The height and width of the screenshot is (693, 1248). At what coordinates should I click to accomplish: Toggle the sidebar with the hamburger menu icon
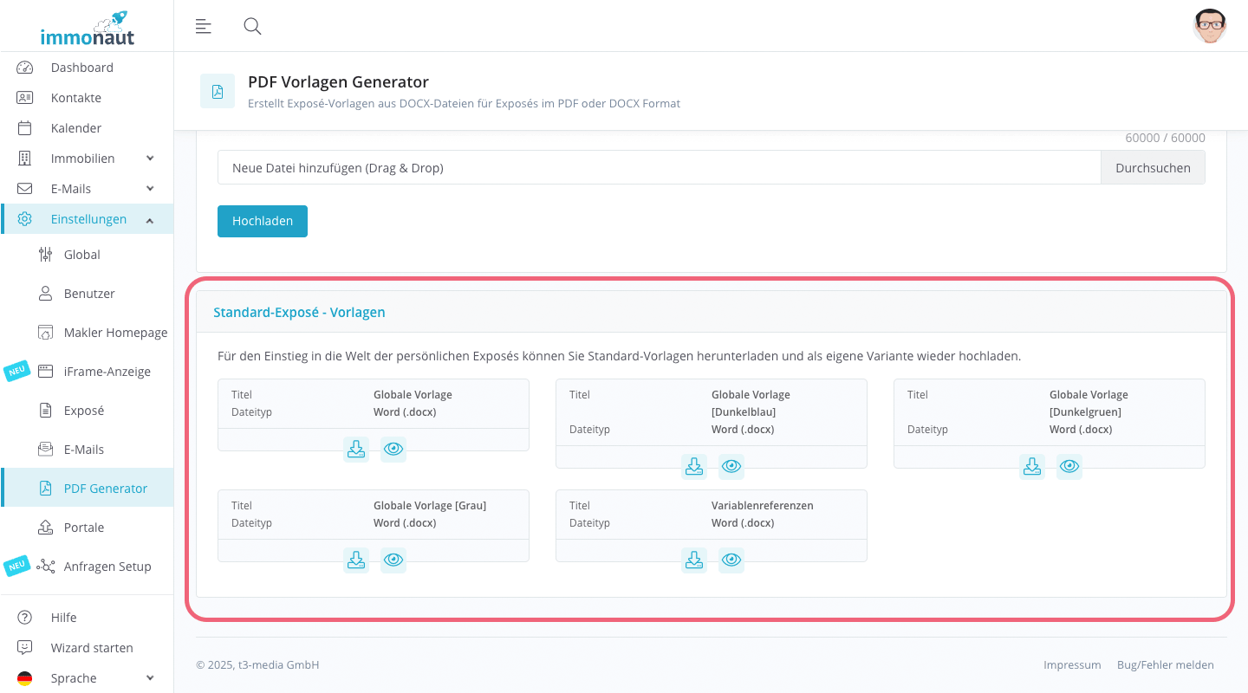coord(204,26)
